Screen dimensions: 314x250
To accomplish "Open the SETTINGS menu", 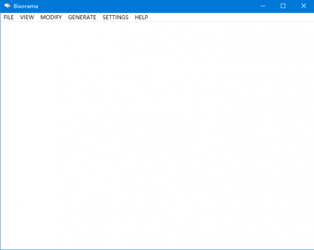I will 116,17.
